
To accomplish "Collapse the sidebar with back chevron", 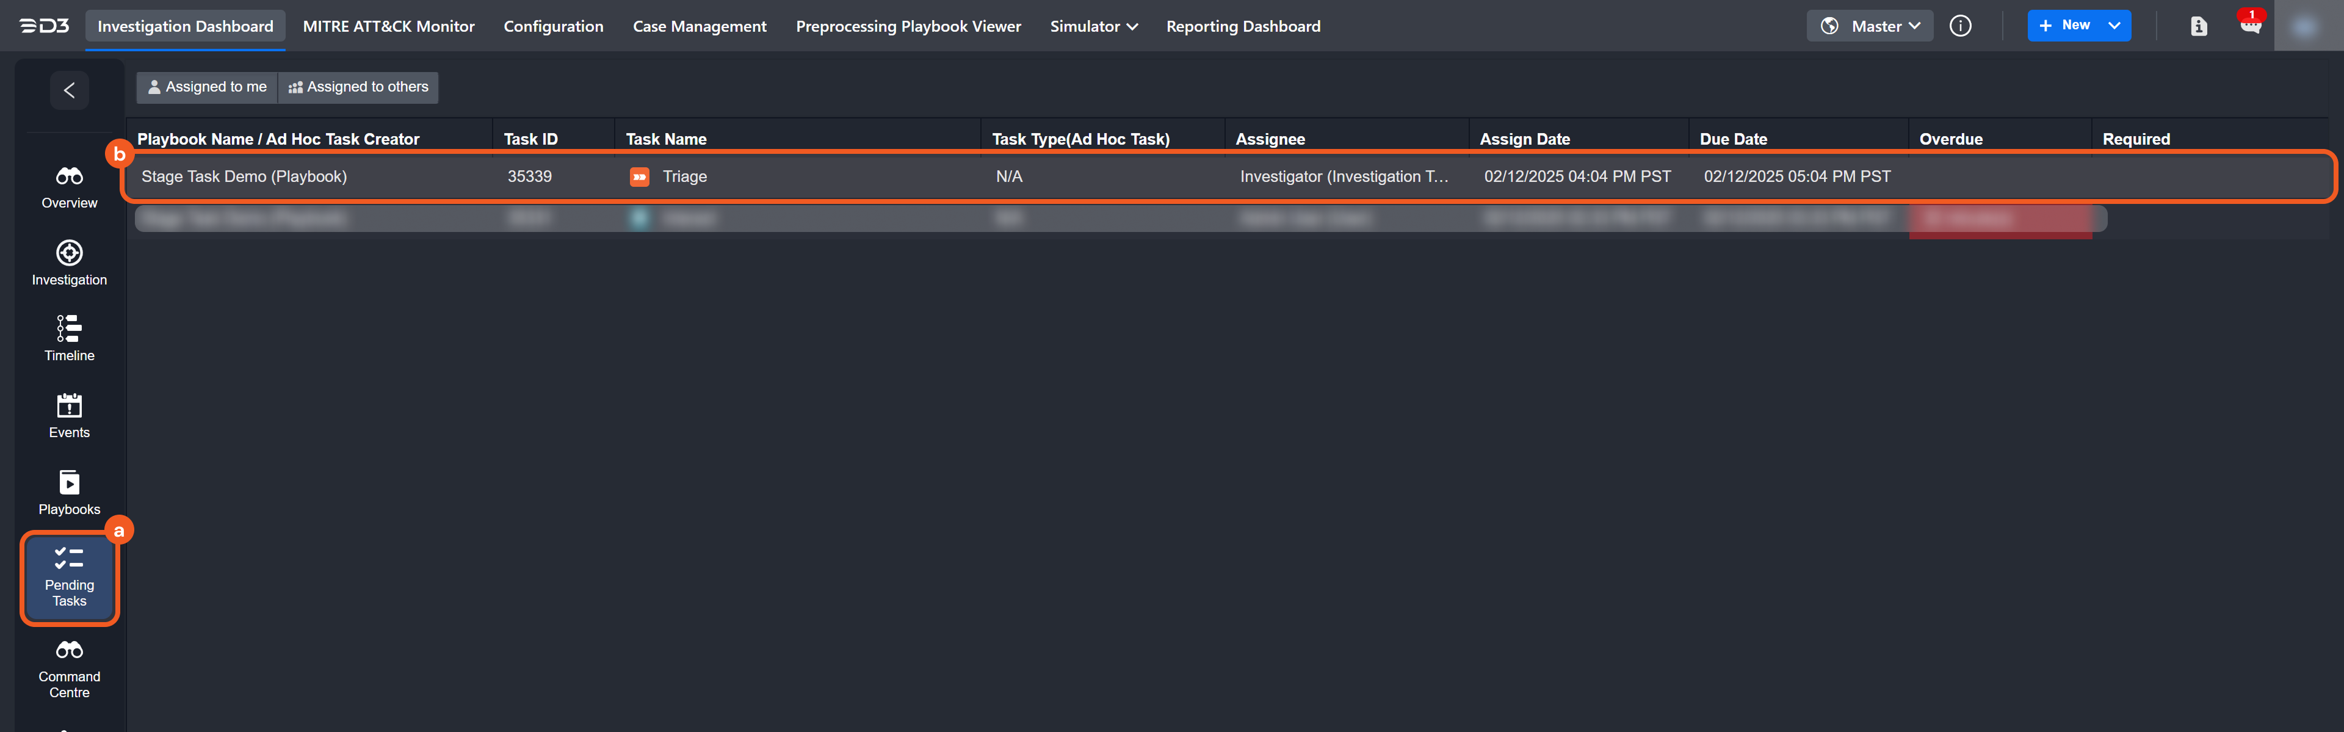I will 69,90.
